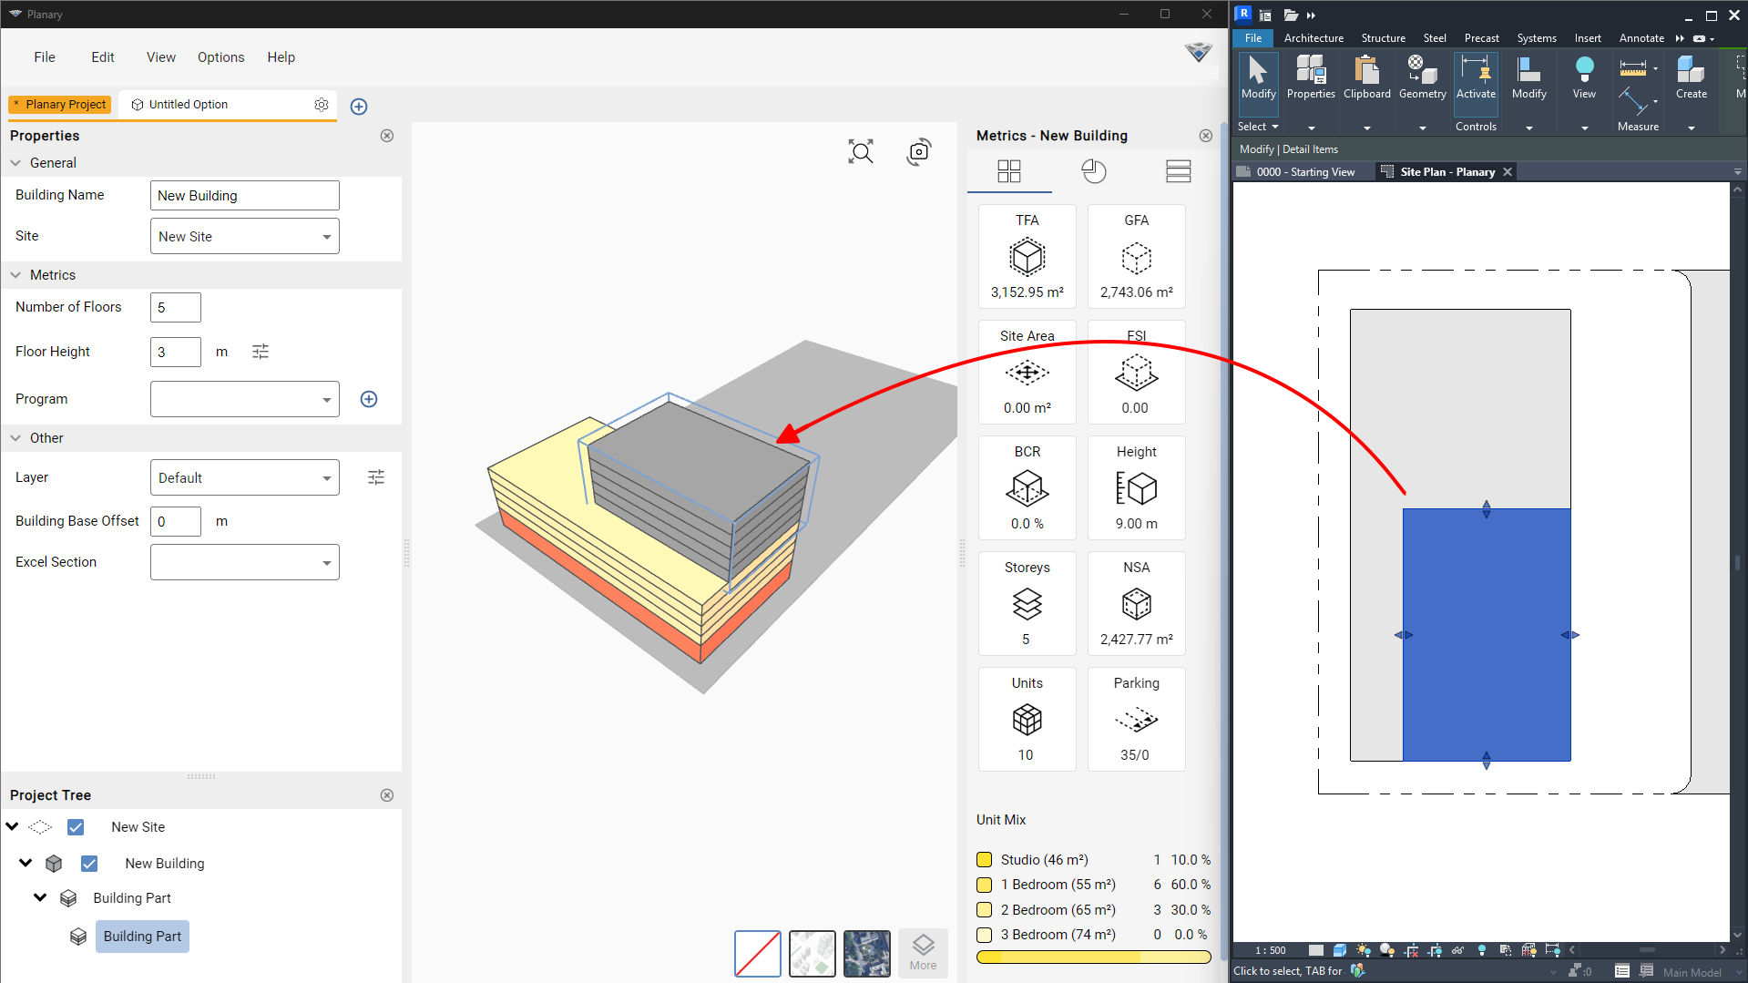Image resolution: width=1748 pixels, height=983 pixels.
Task: Open the Planary Options menu
Action: click(x=221, y=57)
